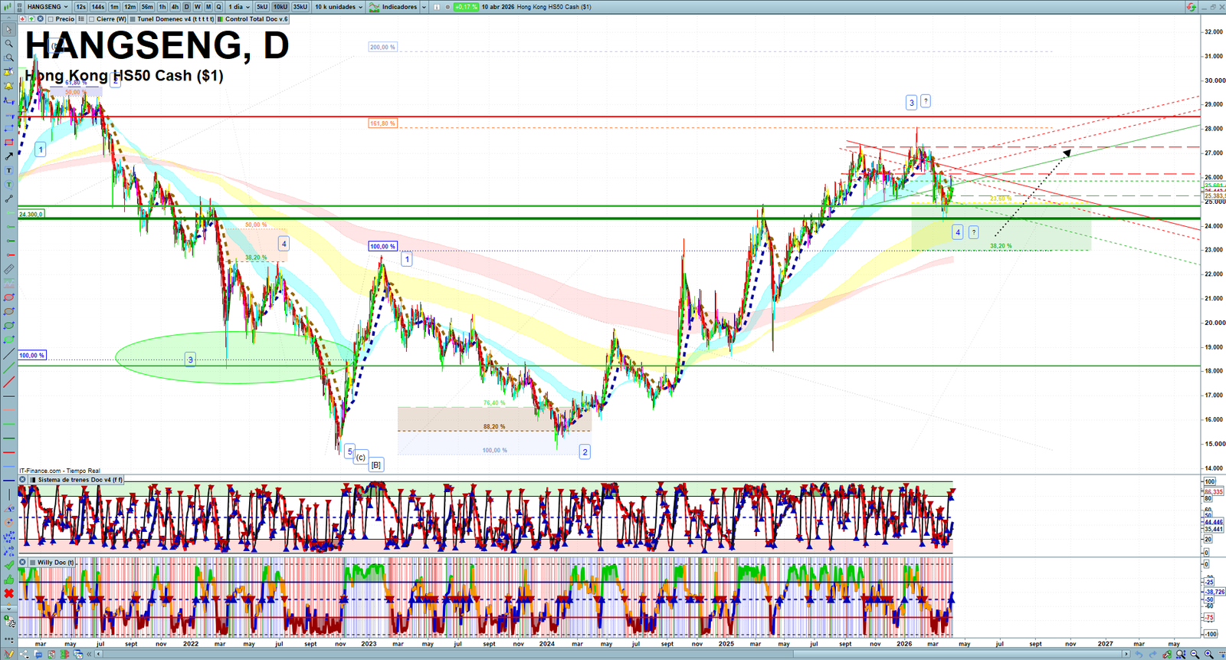This screenshot has height=660, width=1226.
Task: Toggle Tunel Domenec v4 indicator visibility
Action: (x=133, y=19)
